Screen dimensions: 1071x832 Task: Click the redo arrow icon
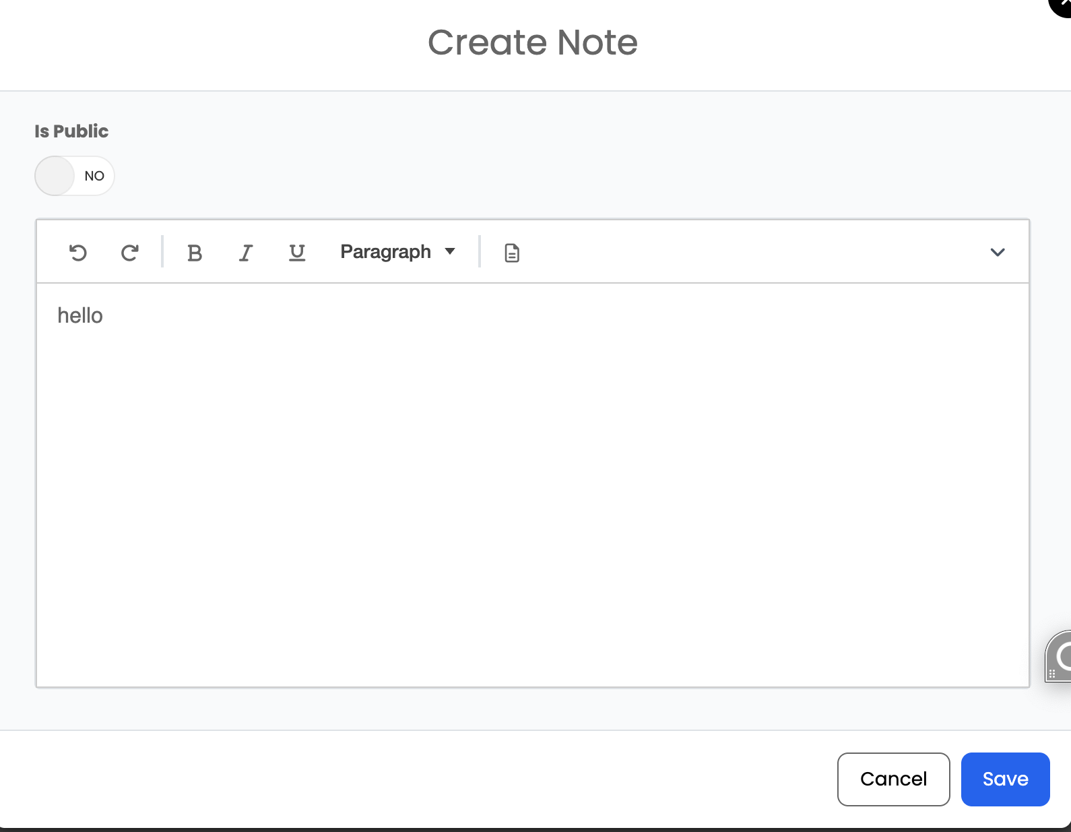click(x=129, y=253)
